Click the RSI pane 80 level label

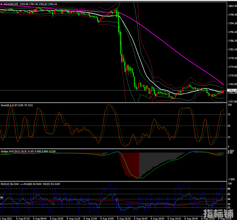pos(229,189)
